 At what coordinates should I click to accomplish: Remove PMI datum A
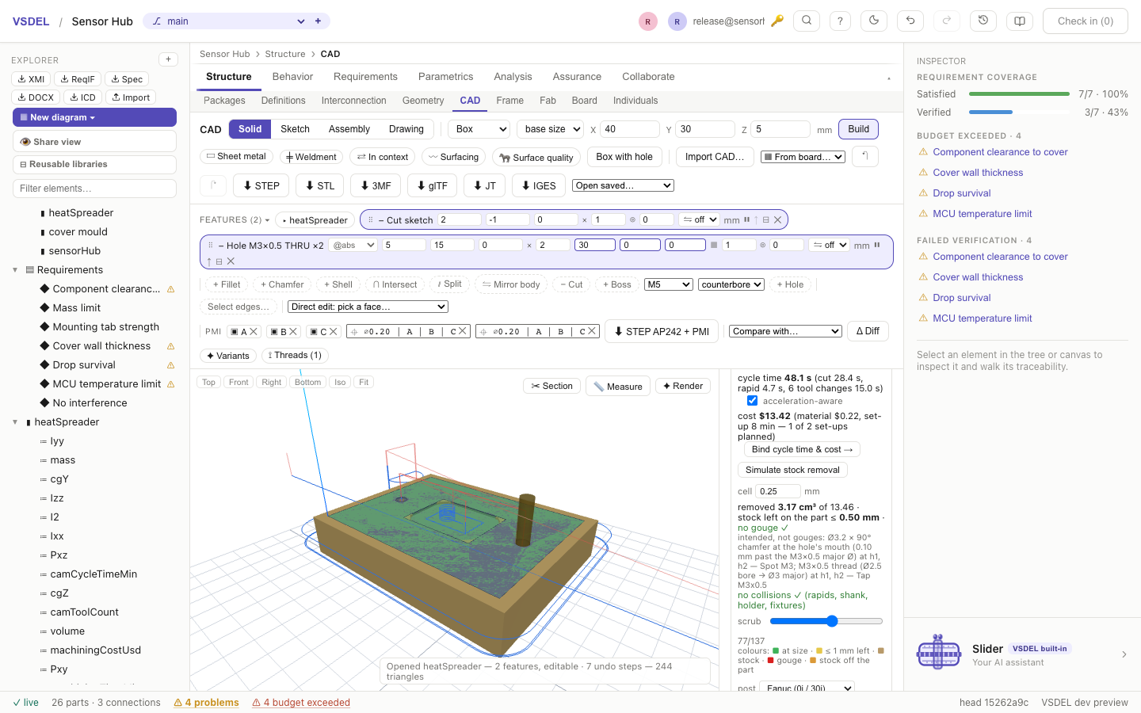click(254, 331)
